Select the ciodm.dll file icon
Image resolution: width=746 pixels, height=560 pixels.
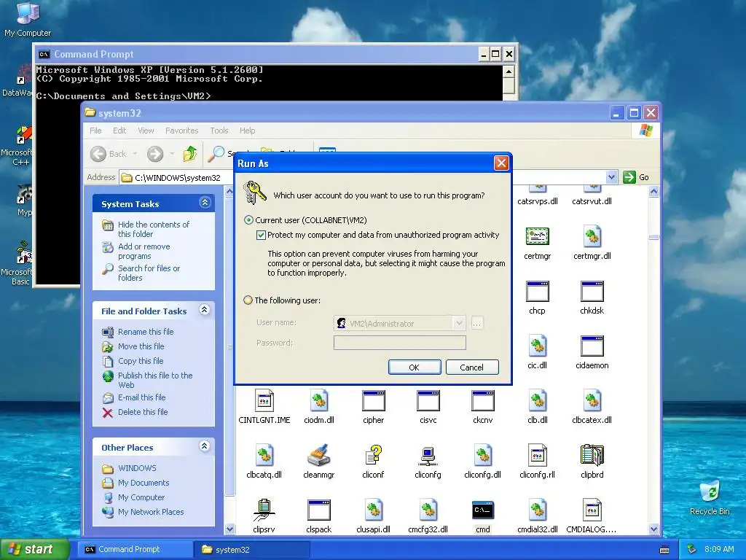pyautogui.click(x=319, y=401)
